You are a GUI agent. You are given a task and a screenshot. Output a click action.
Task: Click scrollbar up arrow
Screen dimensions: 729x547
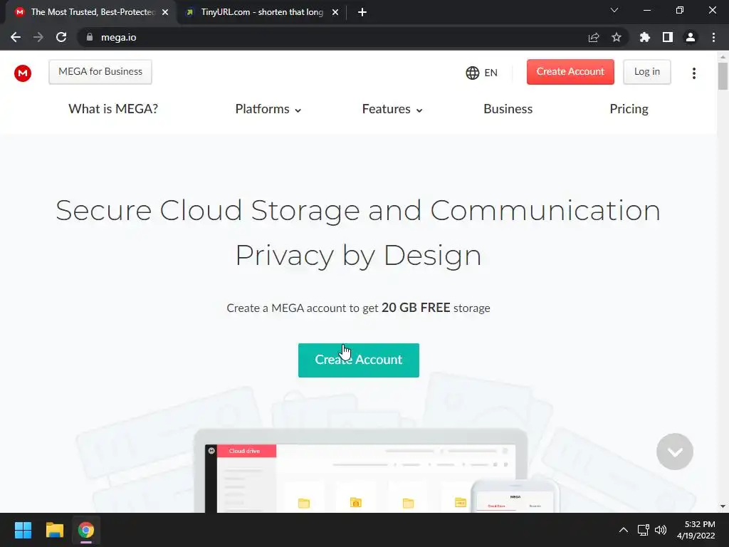click(722, 56)
